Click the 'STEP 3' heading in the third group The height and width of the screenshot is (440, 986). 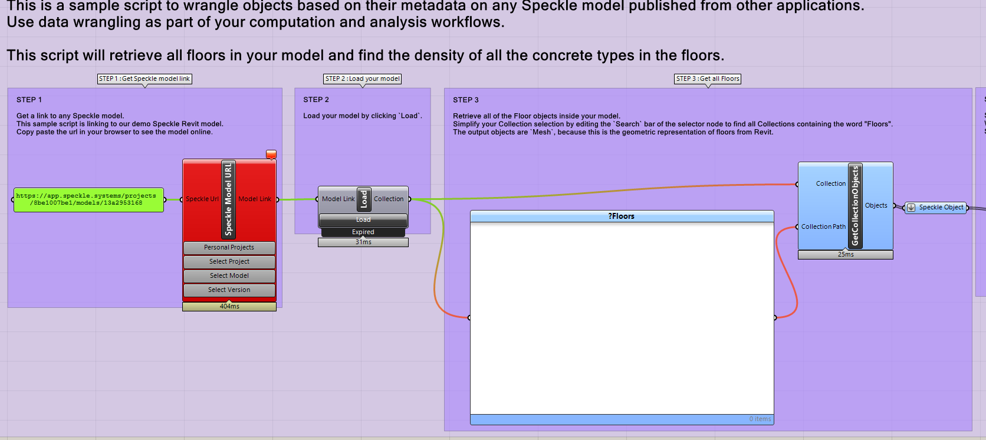pyautogui.click(x=466, y=100)
